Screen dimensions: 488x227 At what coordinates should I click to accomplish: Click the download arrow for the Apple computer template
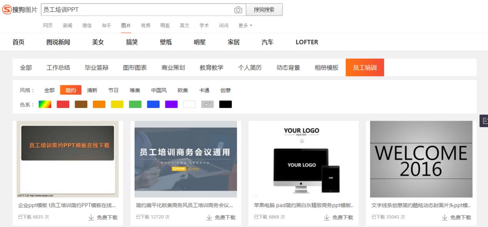[x=326, y=217]
